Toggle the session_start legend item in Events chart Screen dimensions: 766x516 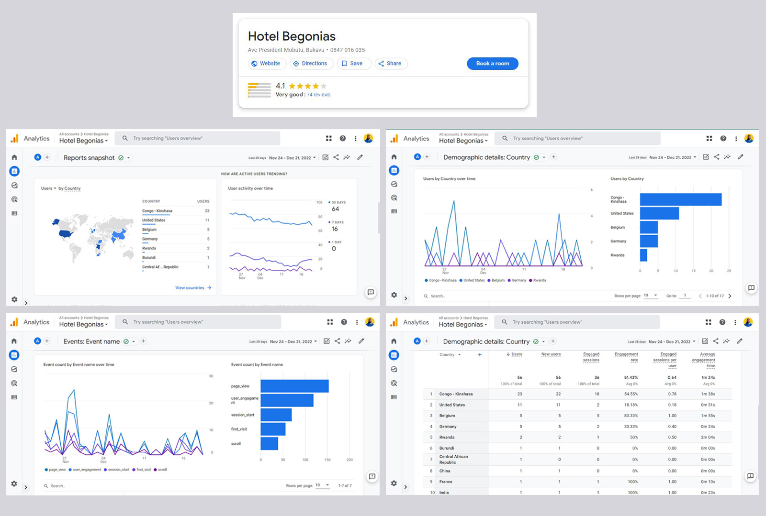(x=116, y=470)
